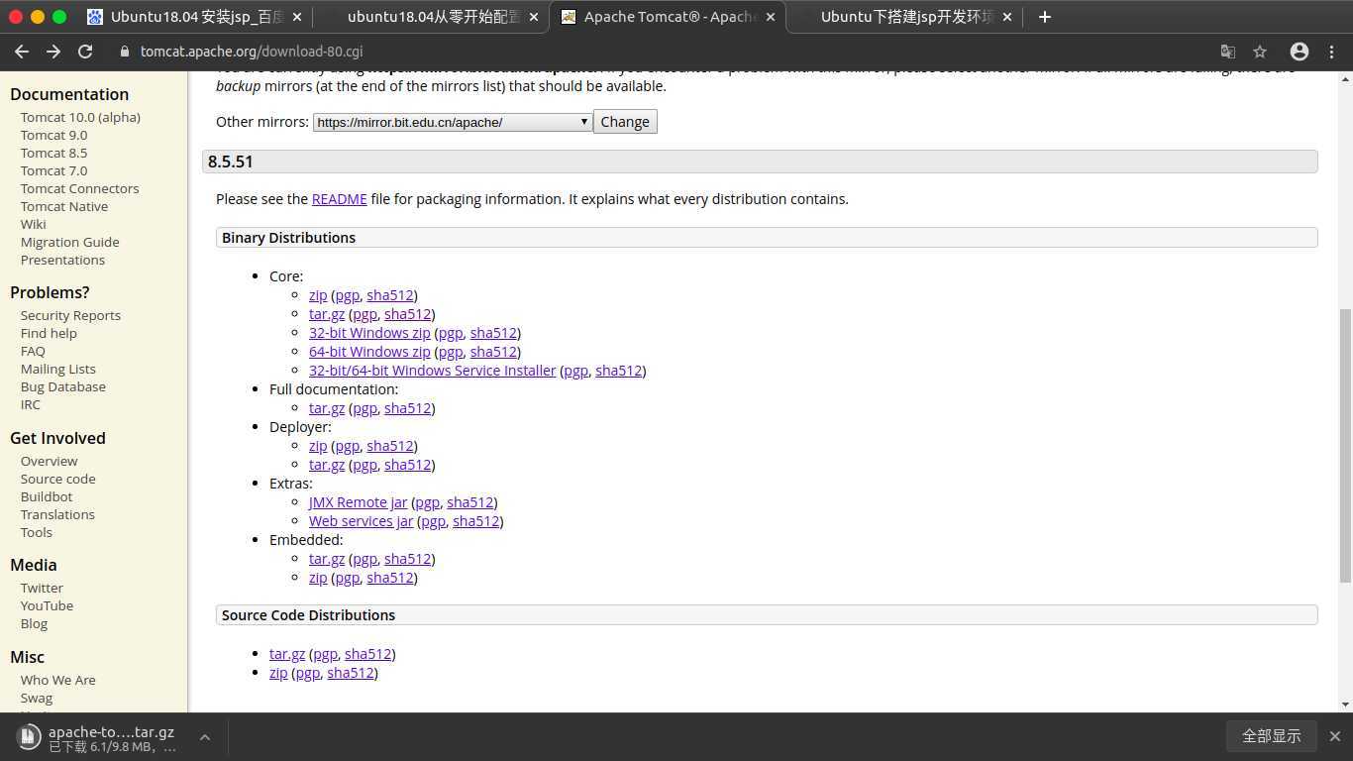Open Buildbot link
Image resolution: width=1353 pixels, height=761 pixels.
[47, 496]
